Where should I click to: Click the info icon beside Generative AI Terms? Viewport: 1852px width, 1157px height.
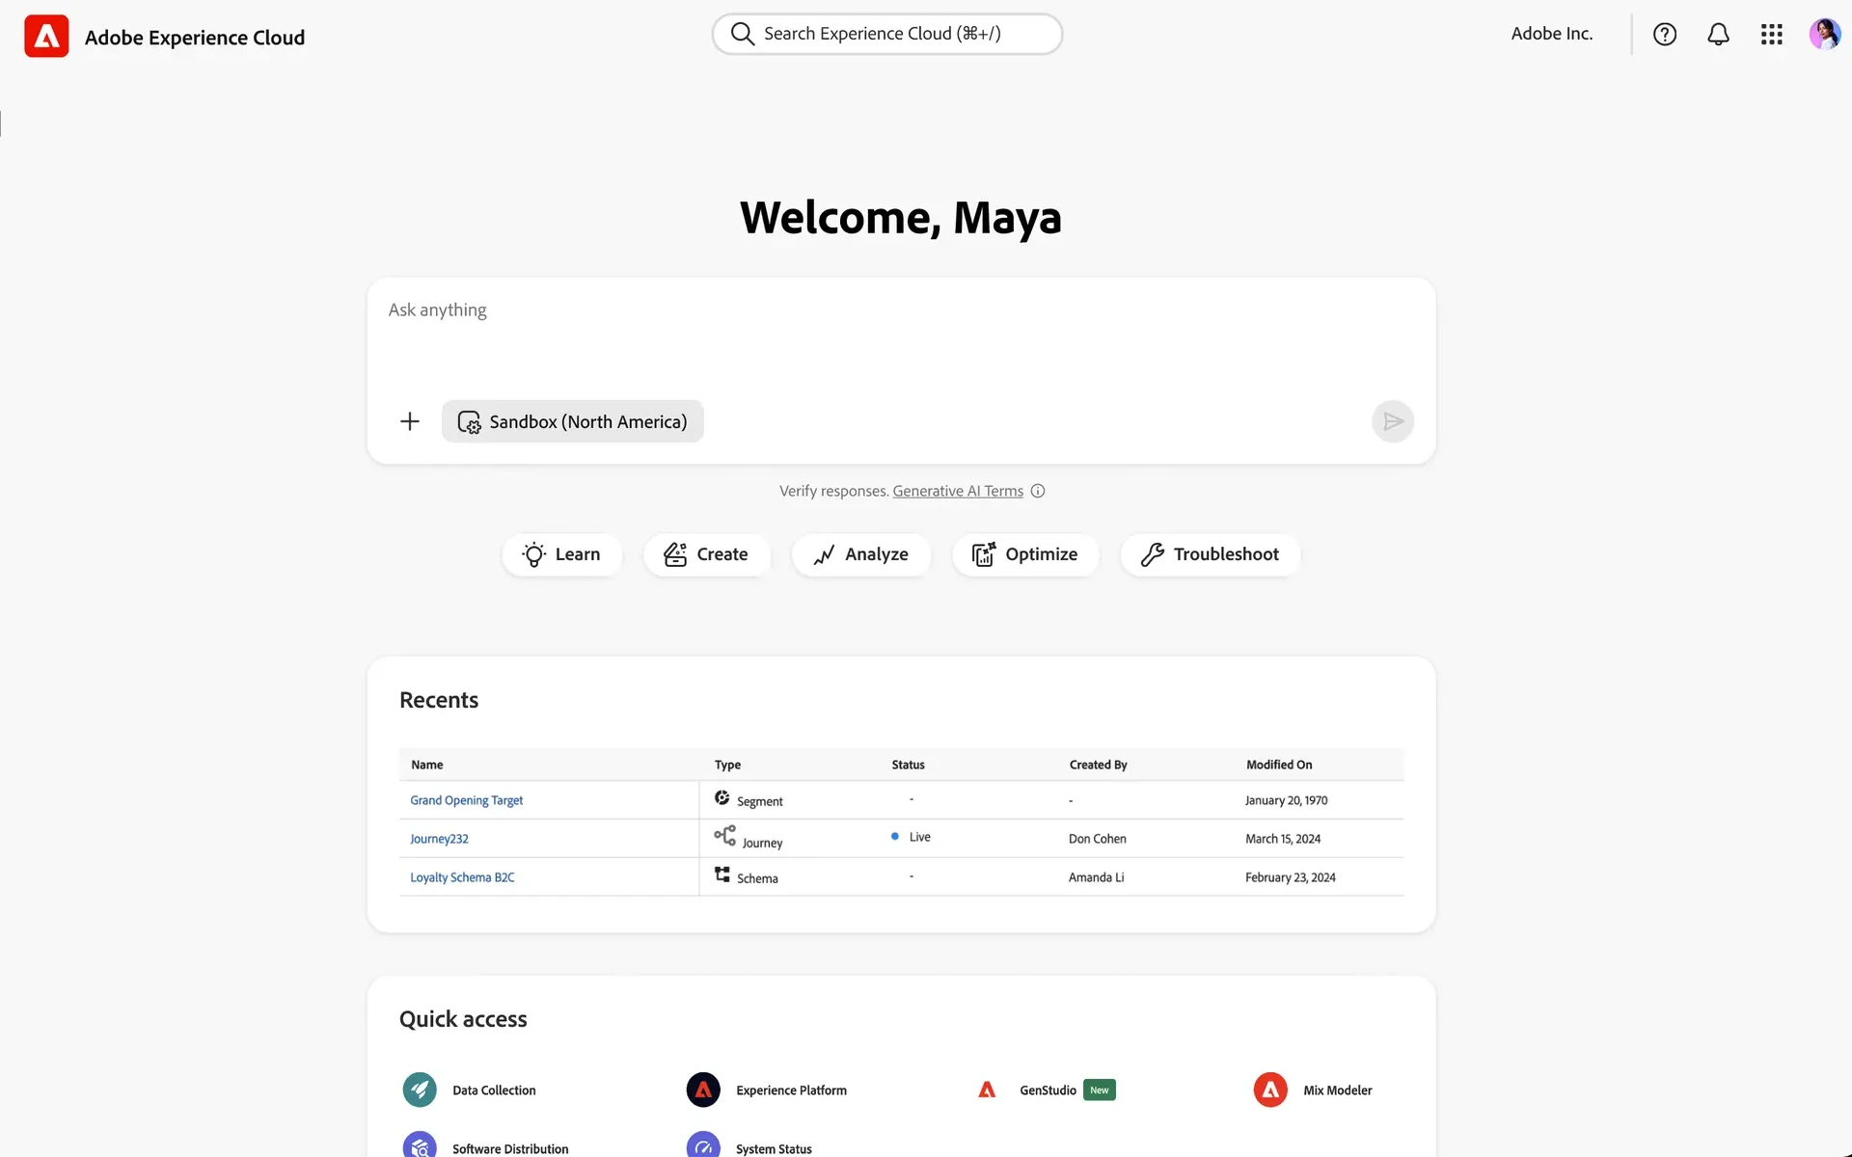[1038, 491]
